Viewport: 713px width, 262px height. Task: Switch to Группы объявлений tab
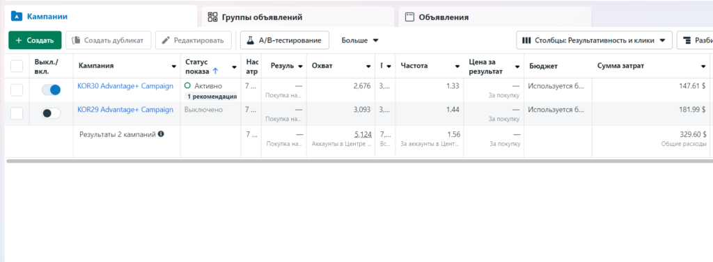click(x=298, y=17)
